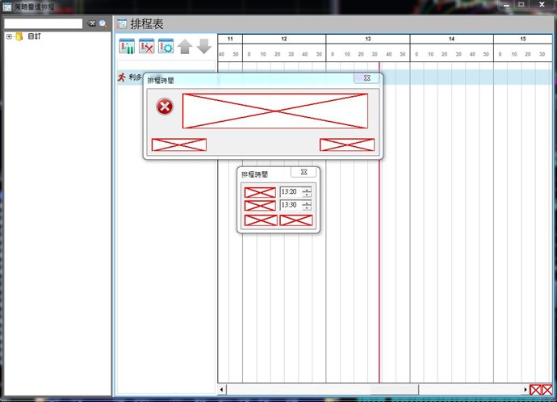Clear the search box with the X icon

[92, 24]
